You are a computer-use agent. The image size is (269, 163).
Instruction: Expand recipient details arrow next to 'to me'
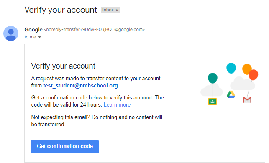pyautogui.click(x=39, y=37)
